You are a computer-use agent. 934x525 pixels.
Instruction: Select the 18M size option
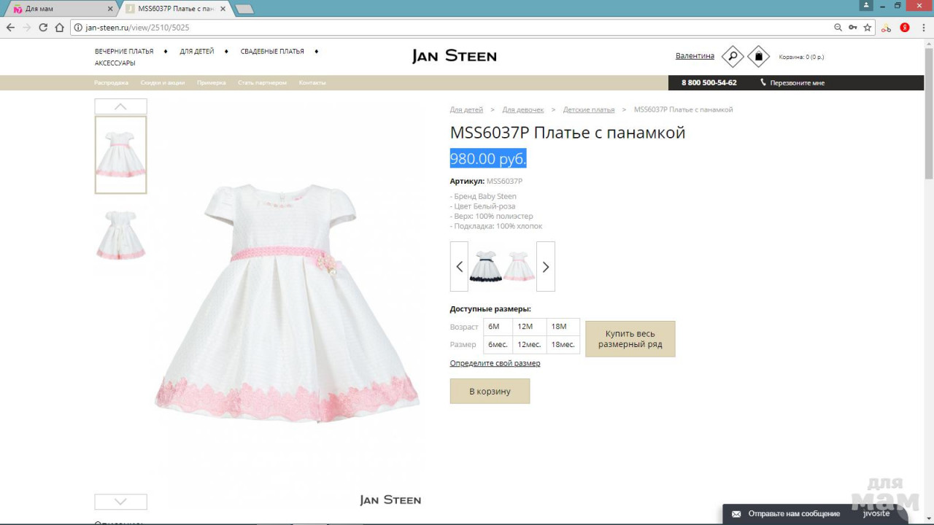click(x=559, y=327)
